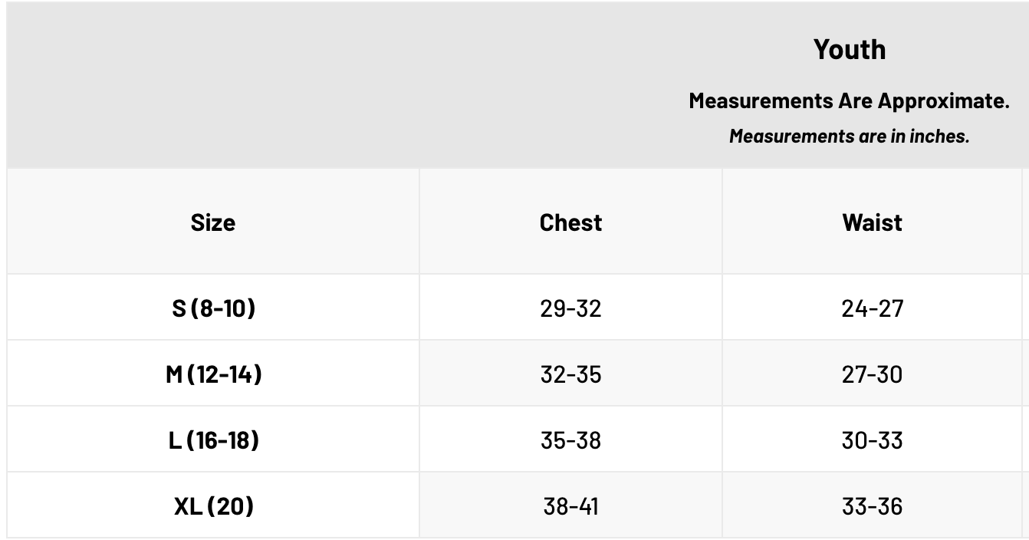Click the XL (20) size row label
Screen dimensions: 1029x540
pos(213,506)
